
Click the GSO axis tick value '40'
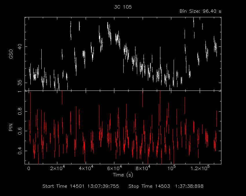point(20,47)
